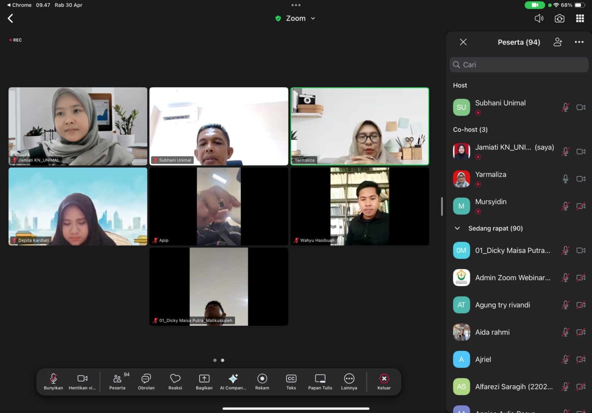Click the Cari search field

click(x=519, y=65)
